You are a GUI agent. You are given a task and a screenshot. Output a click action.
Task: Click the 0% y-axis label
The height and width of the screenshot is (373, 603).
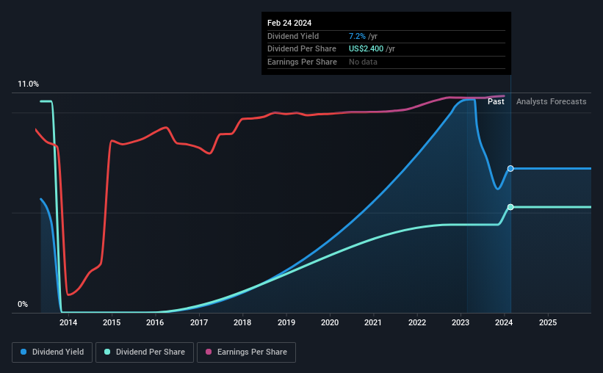[x=23, y=304]
